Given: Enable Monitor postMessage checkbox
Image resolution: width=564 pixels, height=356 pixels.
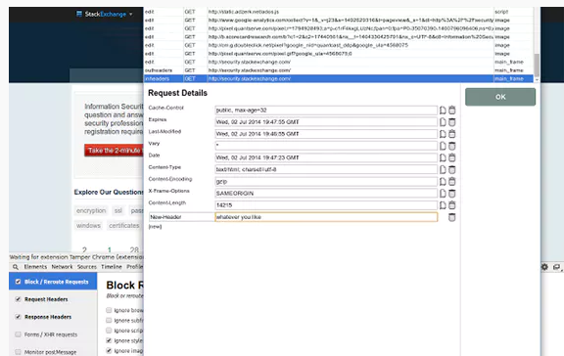Looking at the screenshot, I should pyautogui.click(x=18, y=352).
